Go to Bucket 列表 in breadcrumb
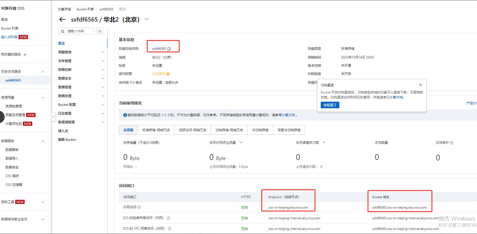Viewport: 477px width, 234px height. tap(85, 9)
